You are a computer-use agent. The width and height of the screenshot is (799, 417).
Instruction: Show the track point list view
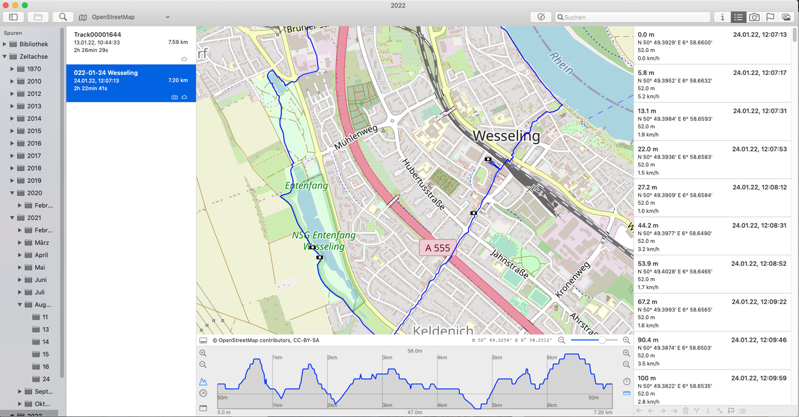click(x=738, y=17)
